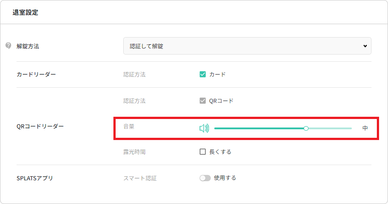Click the スマート認証 label text
This screenshot has height=204, width=388.
(140, 178)
